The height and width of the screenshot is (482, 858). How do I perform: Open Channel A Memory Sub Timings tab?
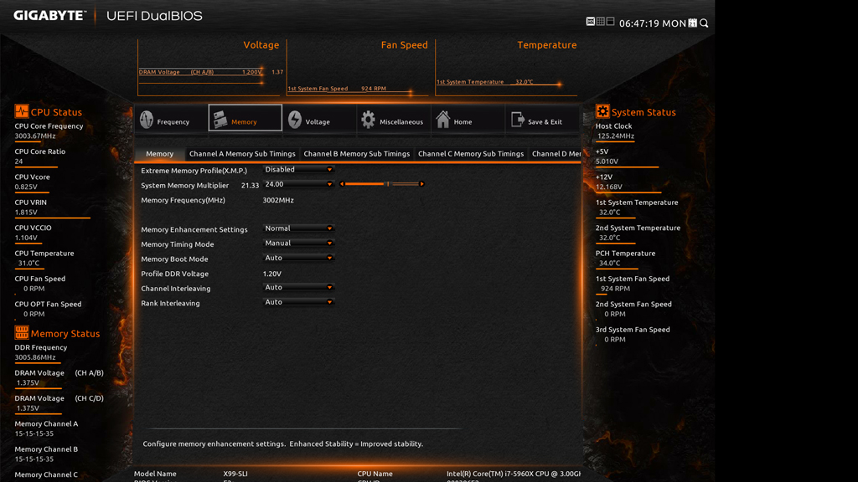pos(242,154)
